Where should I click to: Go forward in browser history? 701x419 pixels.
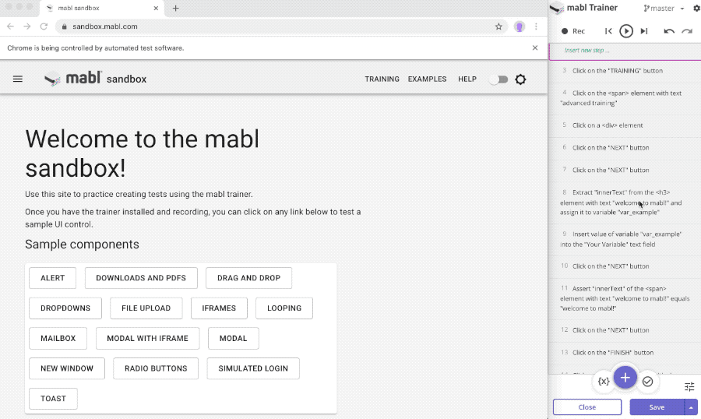[26, 26]
